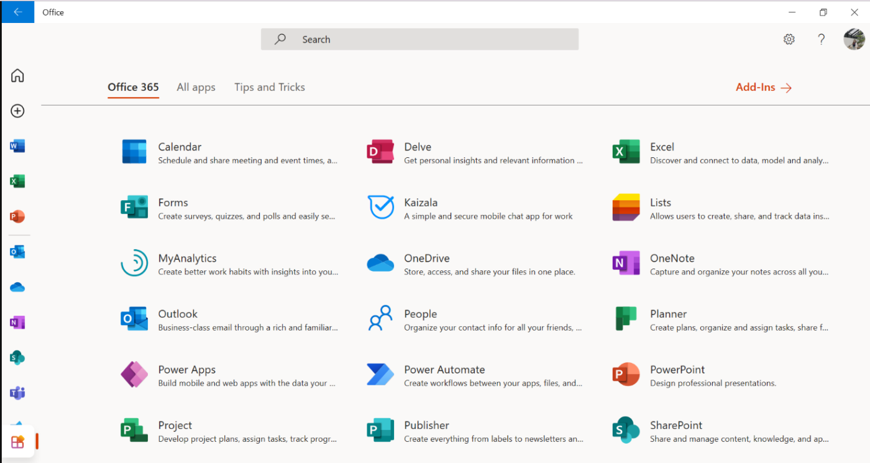Click the Help question mark icon
The image size is (870, 463).
821,39
